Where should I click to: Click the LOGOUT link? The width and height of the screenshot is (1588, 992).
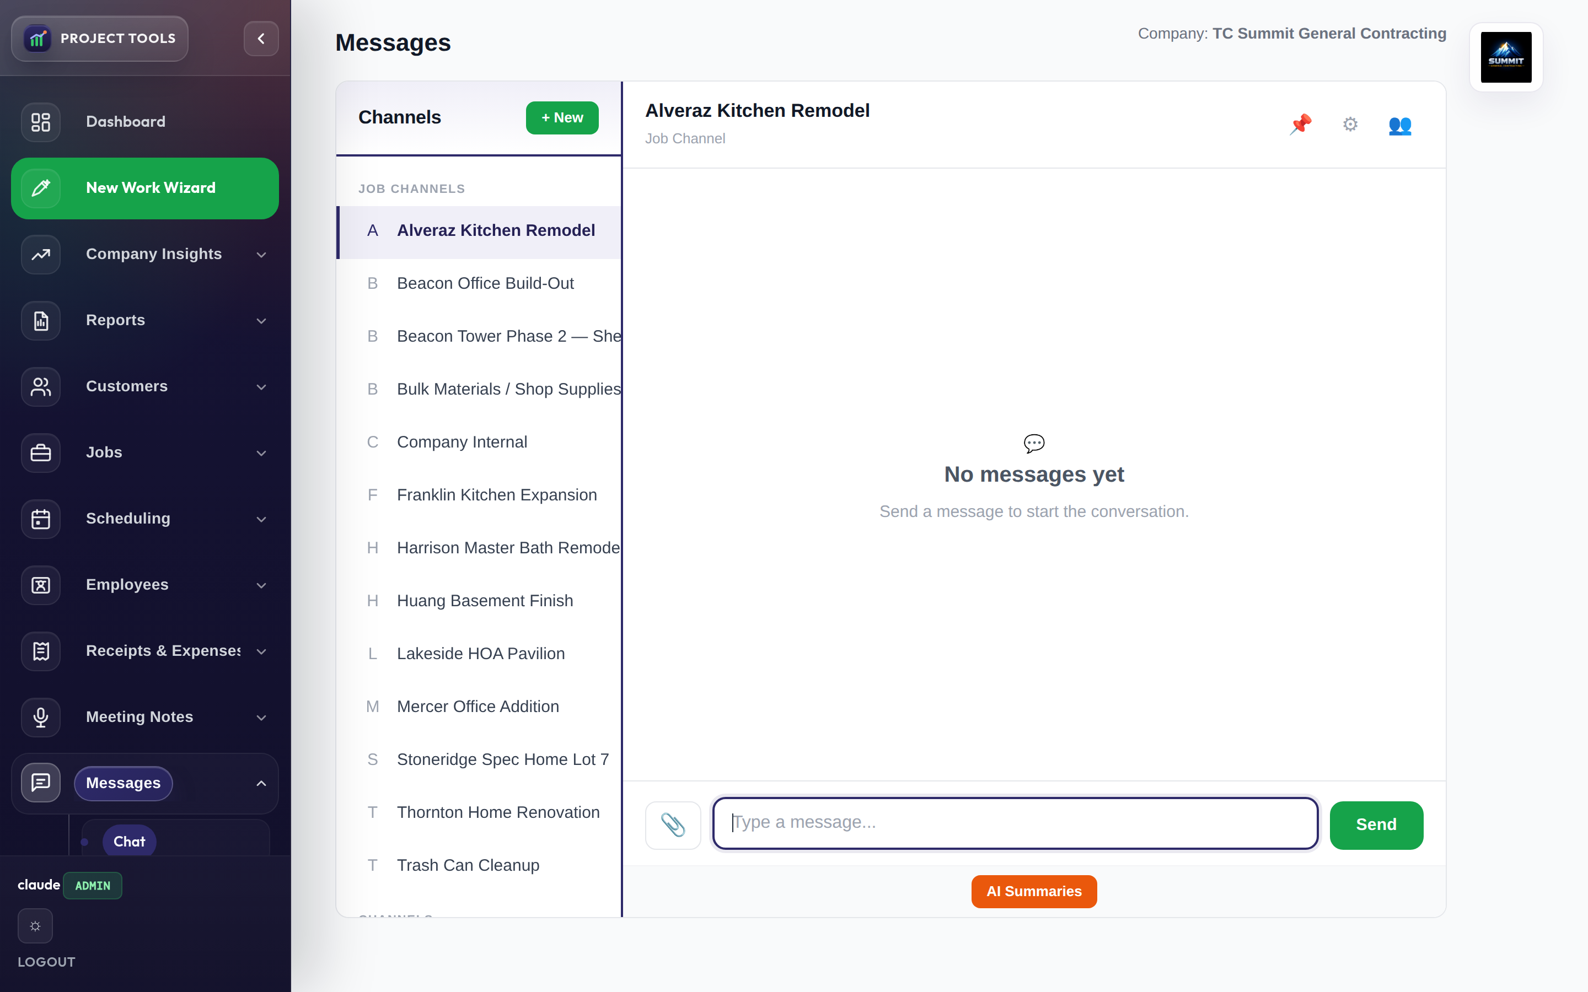(46, 962)
